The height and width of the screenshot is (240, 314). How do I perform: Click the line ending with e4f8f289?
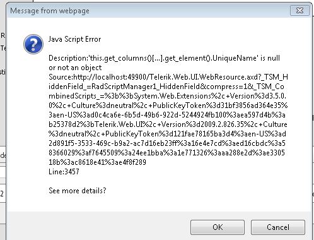97,162
